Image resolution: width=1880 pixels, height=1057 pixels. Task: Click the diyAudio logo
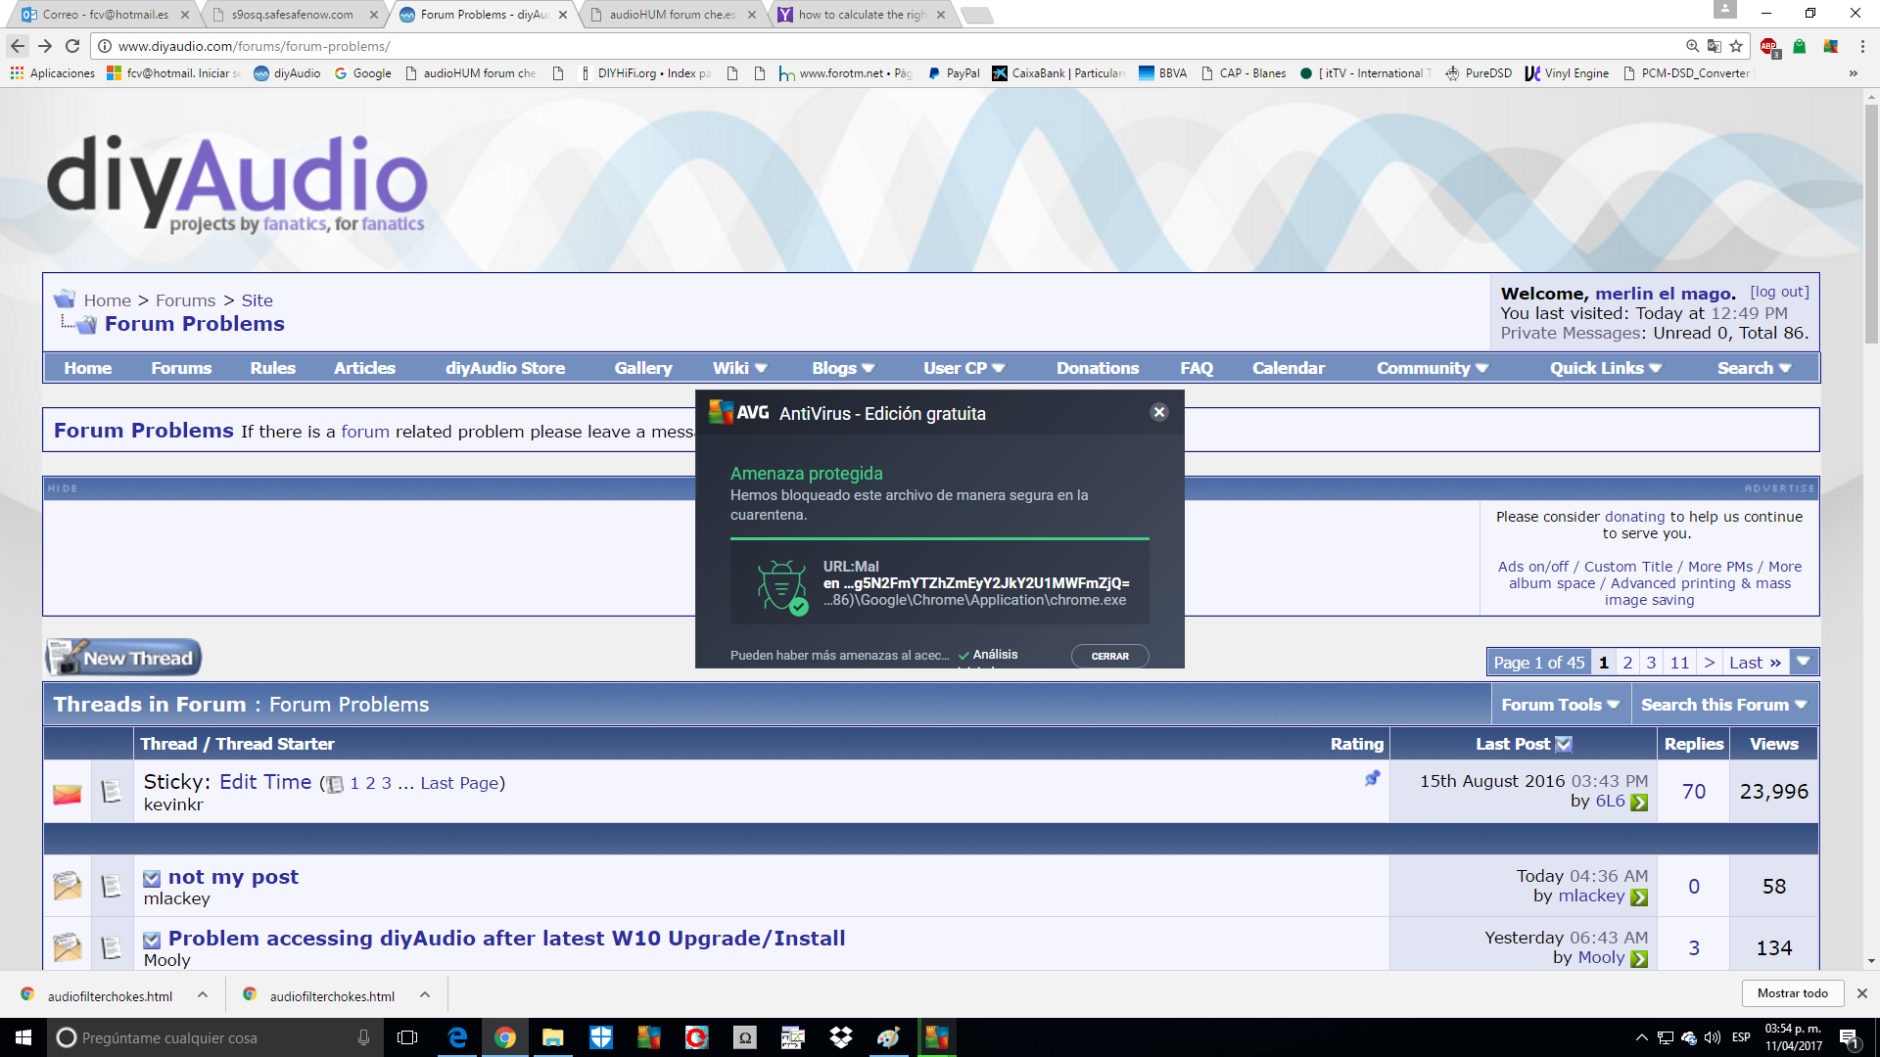237,183
